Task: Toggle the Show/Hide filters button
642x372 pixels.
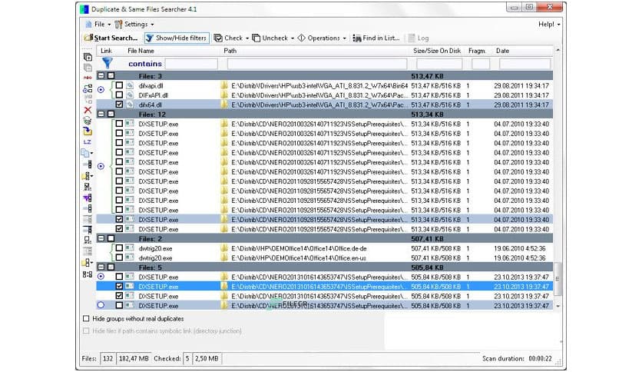Action: pos(177,38)
